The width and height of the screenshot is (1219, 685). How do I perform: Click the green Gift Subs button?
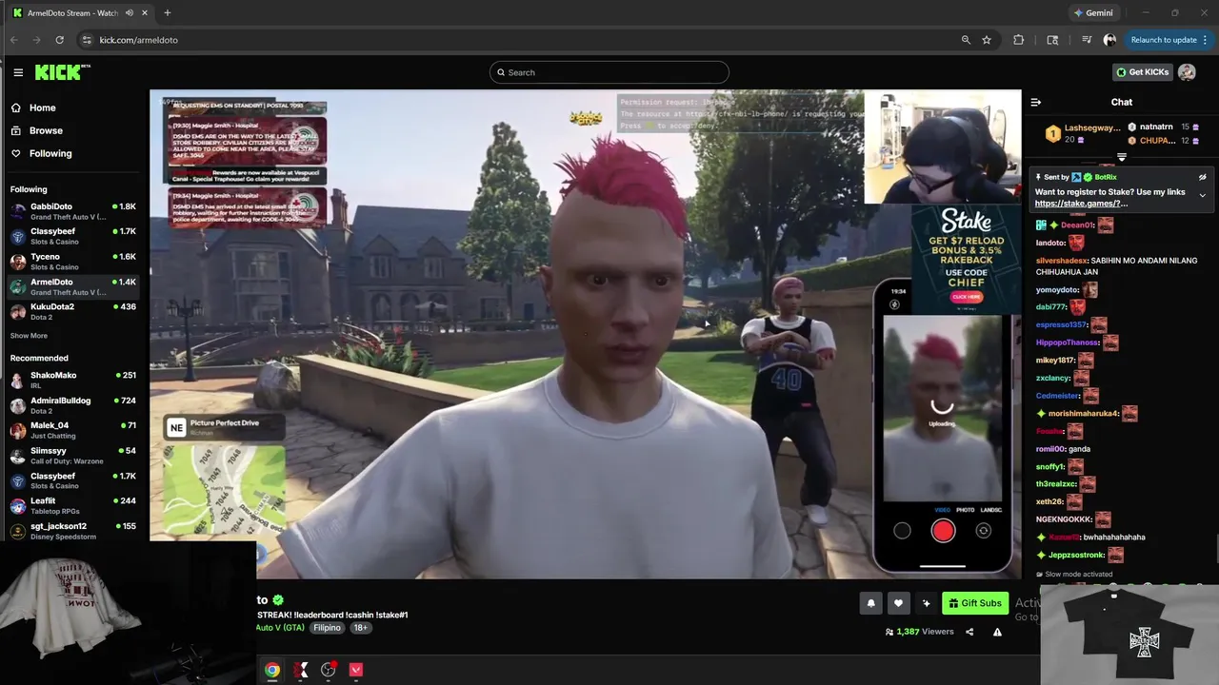[x=975, y=603]
